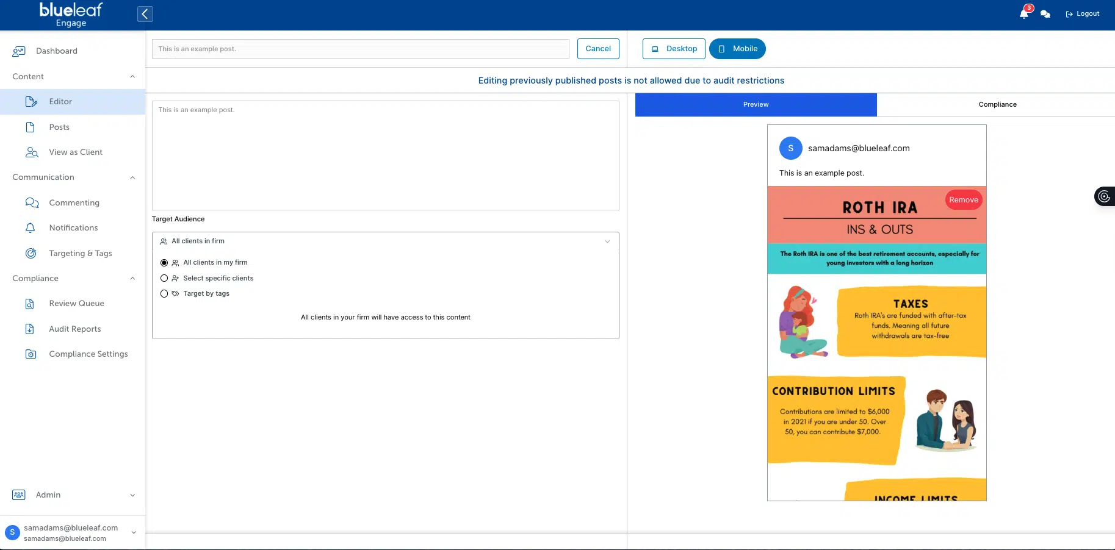Switch to the Compliance tab
Image resolution: width=1115 pixels, height=550 pixels.
point(997,104)
